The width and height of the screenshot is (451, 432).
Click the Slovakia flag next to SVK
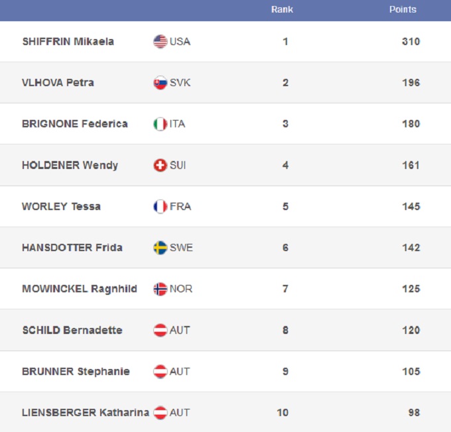[160, 83]
